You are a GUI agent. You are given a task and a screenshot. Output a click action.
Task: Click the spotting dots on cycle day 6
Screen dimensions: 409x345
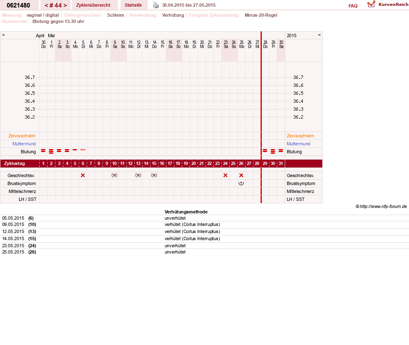click(83, 150)
